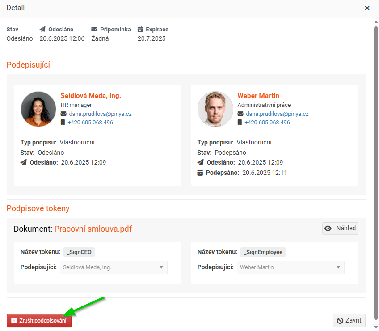Select the HR manager job title
The image size is (379, 331).
coord(76,105)
